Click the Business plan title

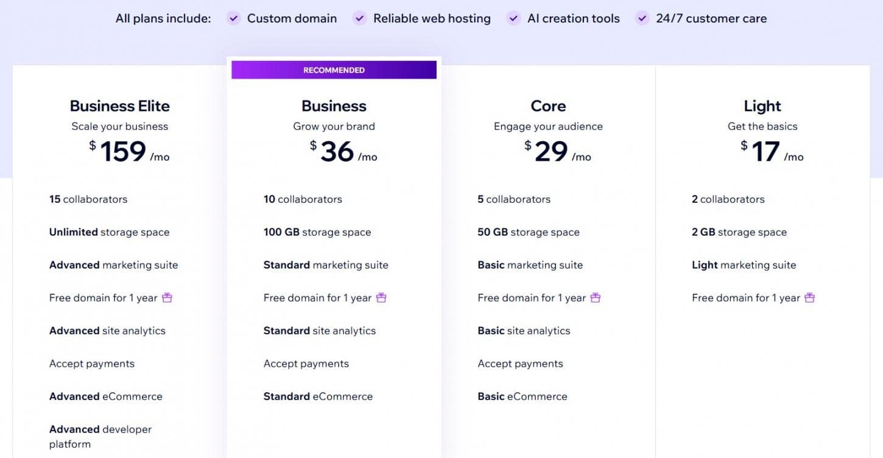pos(334,106)
